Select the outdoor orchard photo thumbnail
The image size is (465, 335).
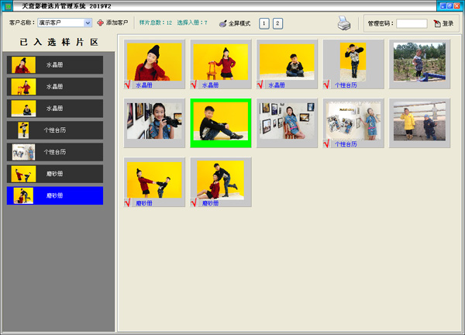tap(418, 62)
